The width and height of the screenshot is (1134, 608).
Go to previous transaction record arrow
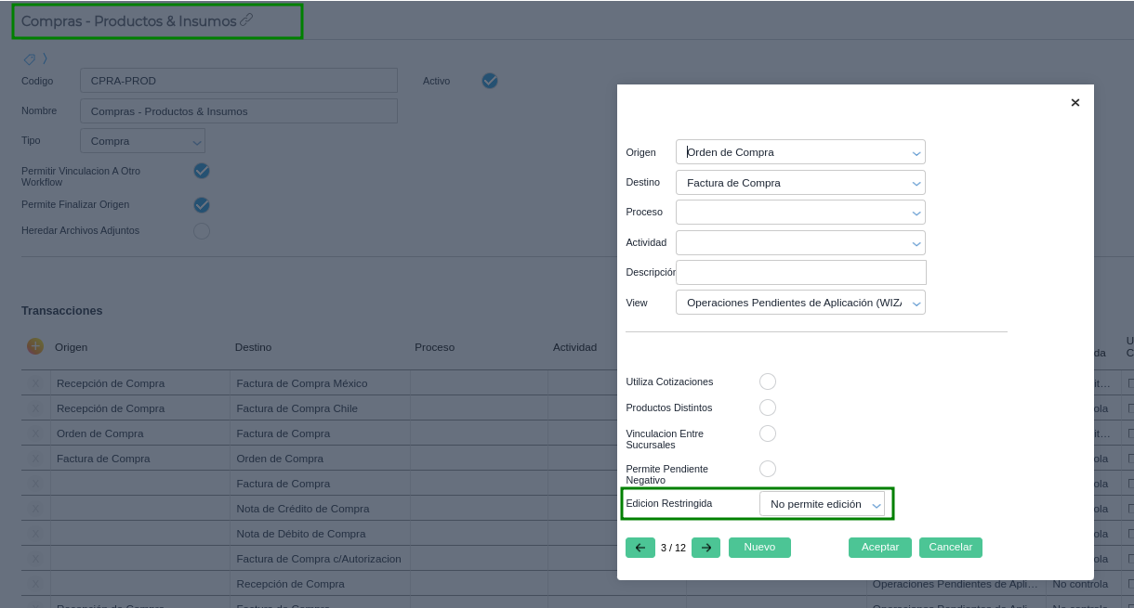[x=640, y=548]
